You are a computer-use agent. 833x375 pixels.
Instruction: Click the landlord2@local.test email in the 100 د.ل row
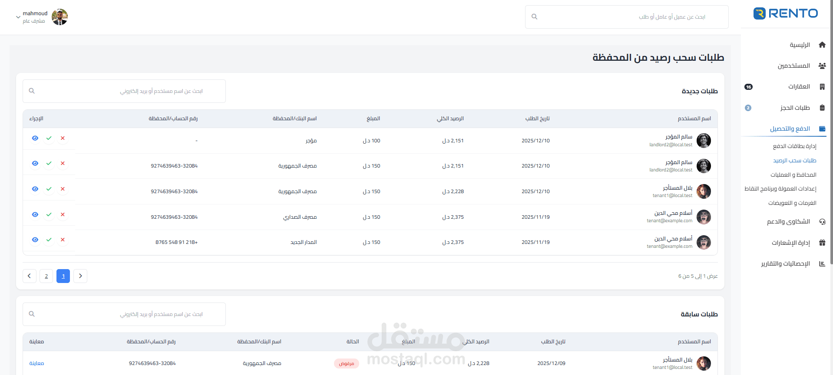(671, 145)
